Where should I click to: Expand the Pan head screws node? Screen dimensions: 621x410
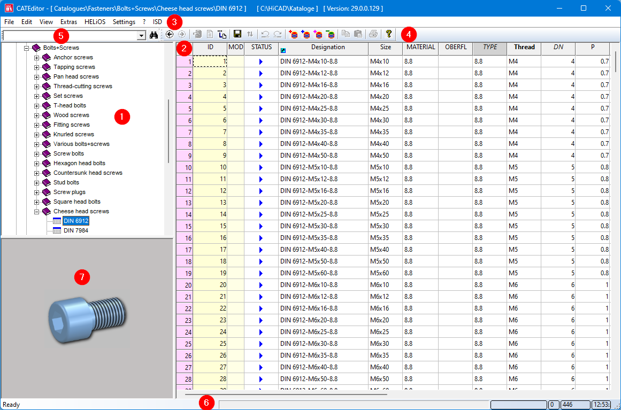coord(37,77)
